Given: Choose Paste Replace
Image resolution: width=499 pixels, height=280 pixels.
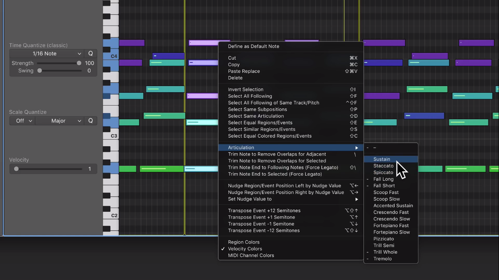Looking at the screenshot, I should (291, 71).
